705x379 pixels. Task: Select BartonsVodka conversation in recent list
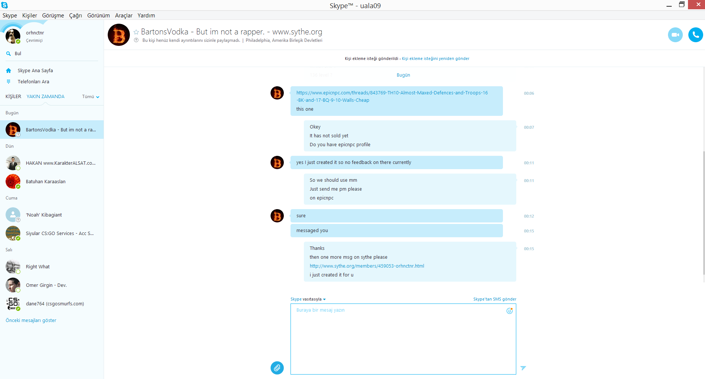point(52,130)
